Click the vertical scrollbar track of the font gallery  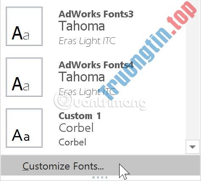pos(193,70)
